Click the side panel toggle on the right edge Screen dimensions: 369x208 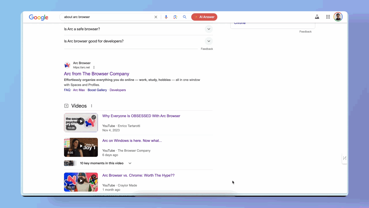(344, 158)
